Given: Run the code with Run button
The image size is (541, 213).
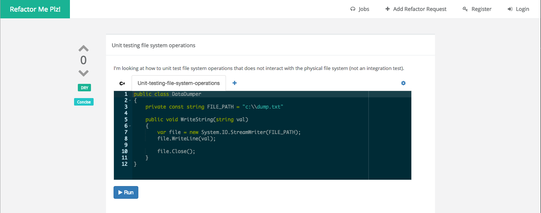Looking at the screenshot, I should [126, 192].
